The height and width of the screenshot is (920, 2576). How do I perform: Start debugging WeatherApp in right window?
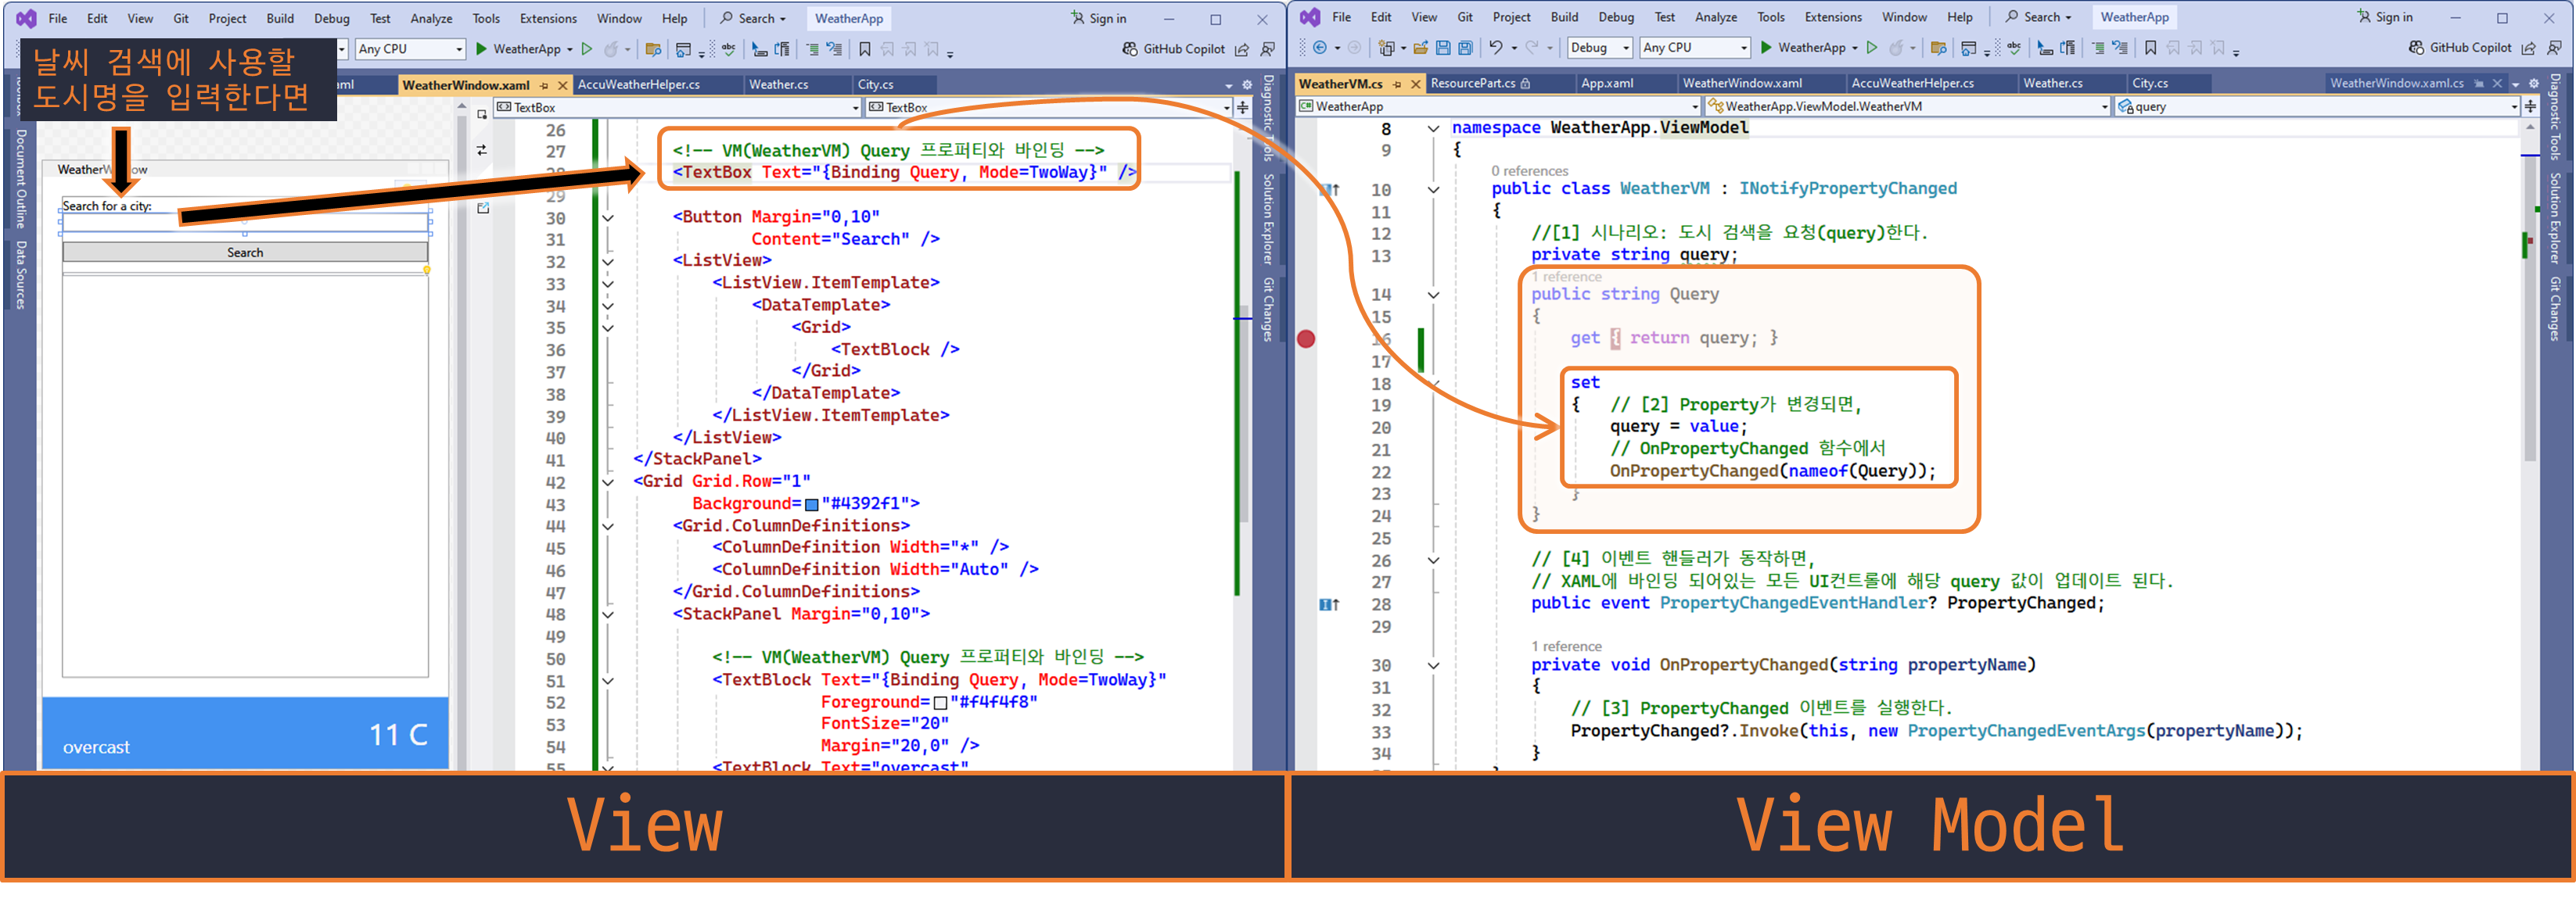click(1766, 48)
